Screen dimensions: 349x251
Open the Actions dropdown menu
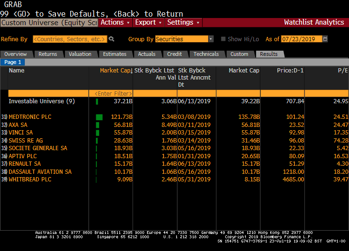pyautogui.click(x=115, y=22)
